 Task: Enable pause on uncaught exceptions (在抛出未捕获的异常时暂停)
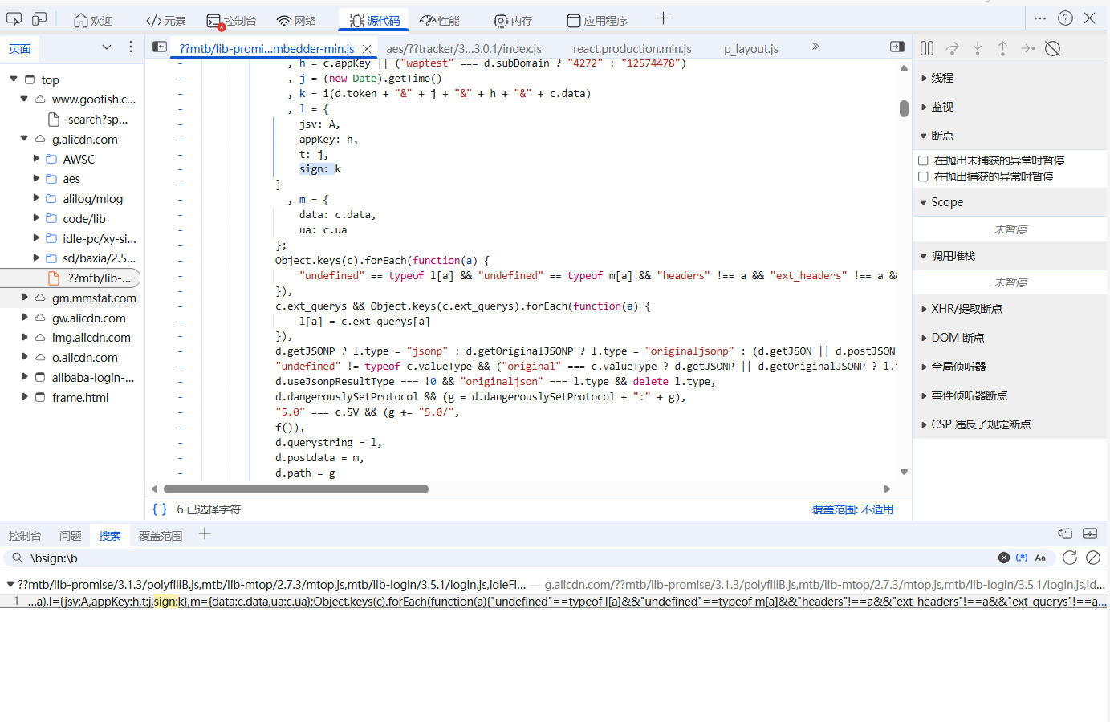click(x=923, y=160)
